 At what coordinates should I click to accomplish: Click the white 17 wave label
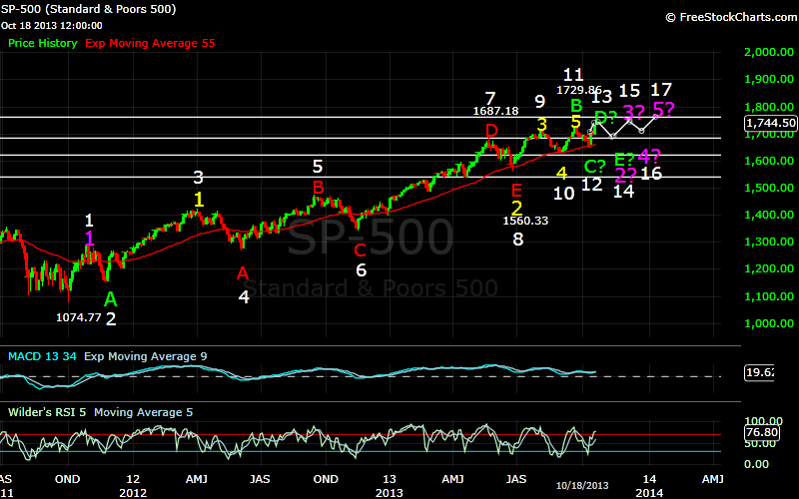pos(661,90)
